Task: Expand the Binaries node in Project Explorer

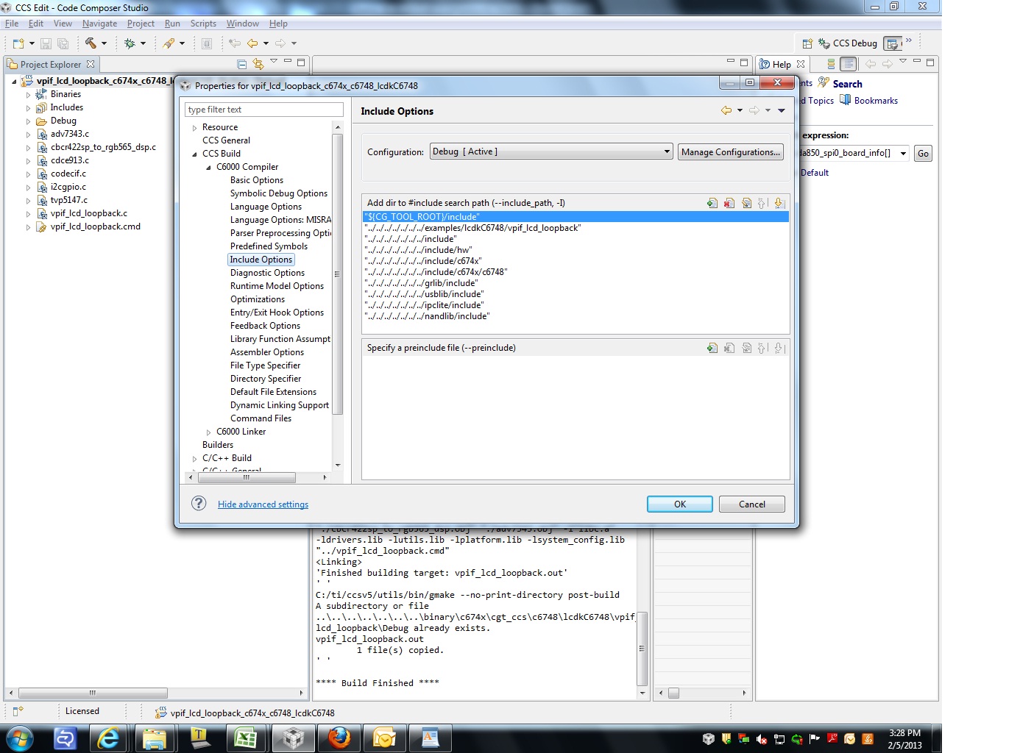Action: (x=29, y=95)
